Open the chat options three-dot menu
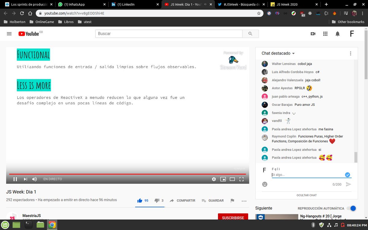This screenshot has width=368, height=230. pos(351,53)
